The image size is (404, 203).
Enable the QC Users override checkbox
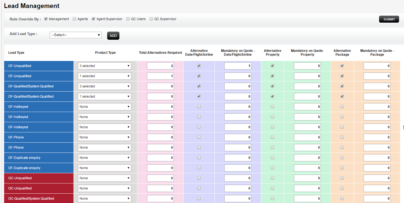click(128, 19)
